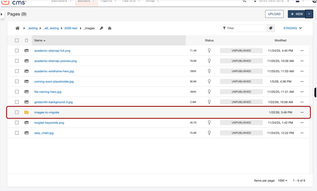Click UNPUBLISHED status for file-naming-hero.jpg
This screenshot has height=191, width=317.
pos(241,92)
